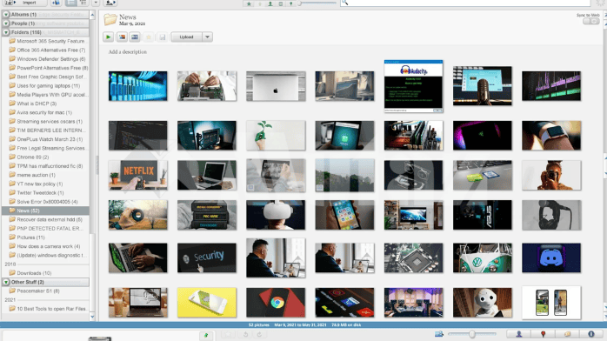The width and height of the screenshot is (607, 341).
Task: Create photo collage from folder
Action: [x=122, y=37]
